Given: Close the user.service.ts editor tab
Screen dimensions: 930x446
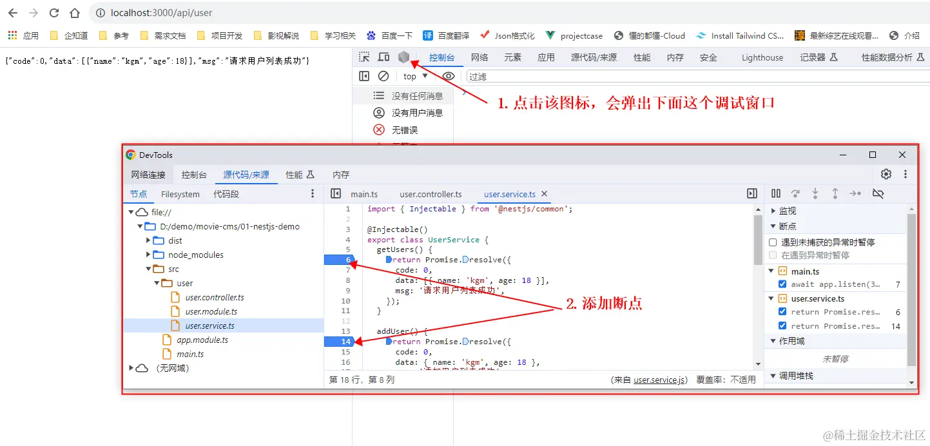Looking at the screenshot, I should point(544,193).
